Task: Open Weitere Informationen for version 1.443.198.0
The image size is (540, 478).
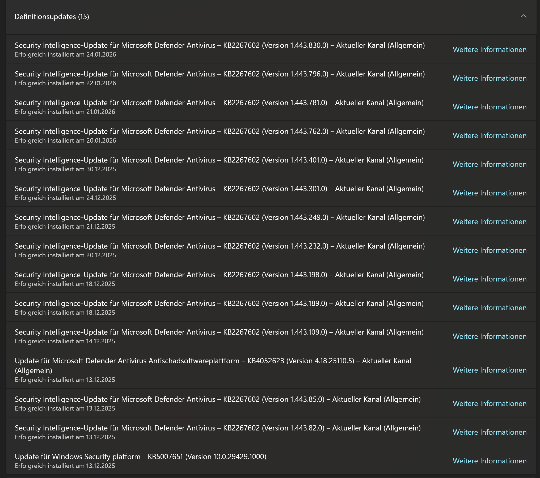Action: click(x=489, y=279)
